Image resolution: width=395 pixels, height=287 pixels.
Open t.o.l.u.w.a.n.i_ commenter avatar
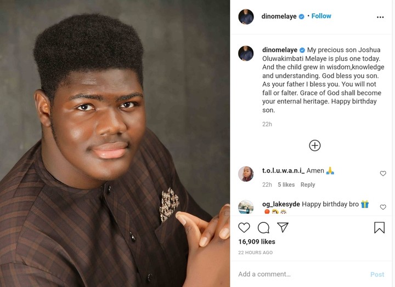tap(246, 174)
